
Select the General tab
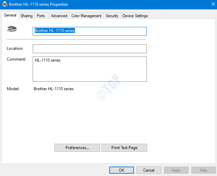pyautogui.click(x=10, y=15)
